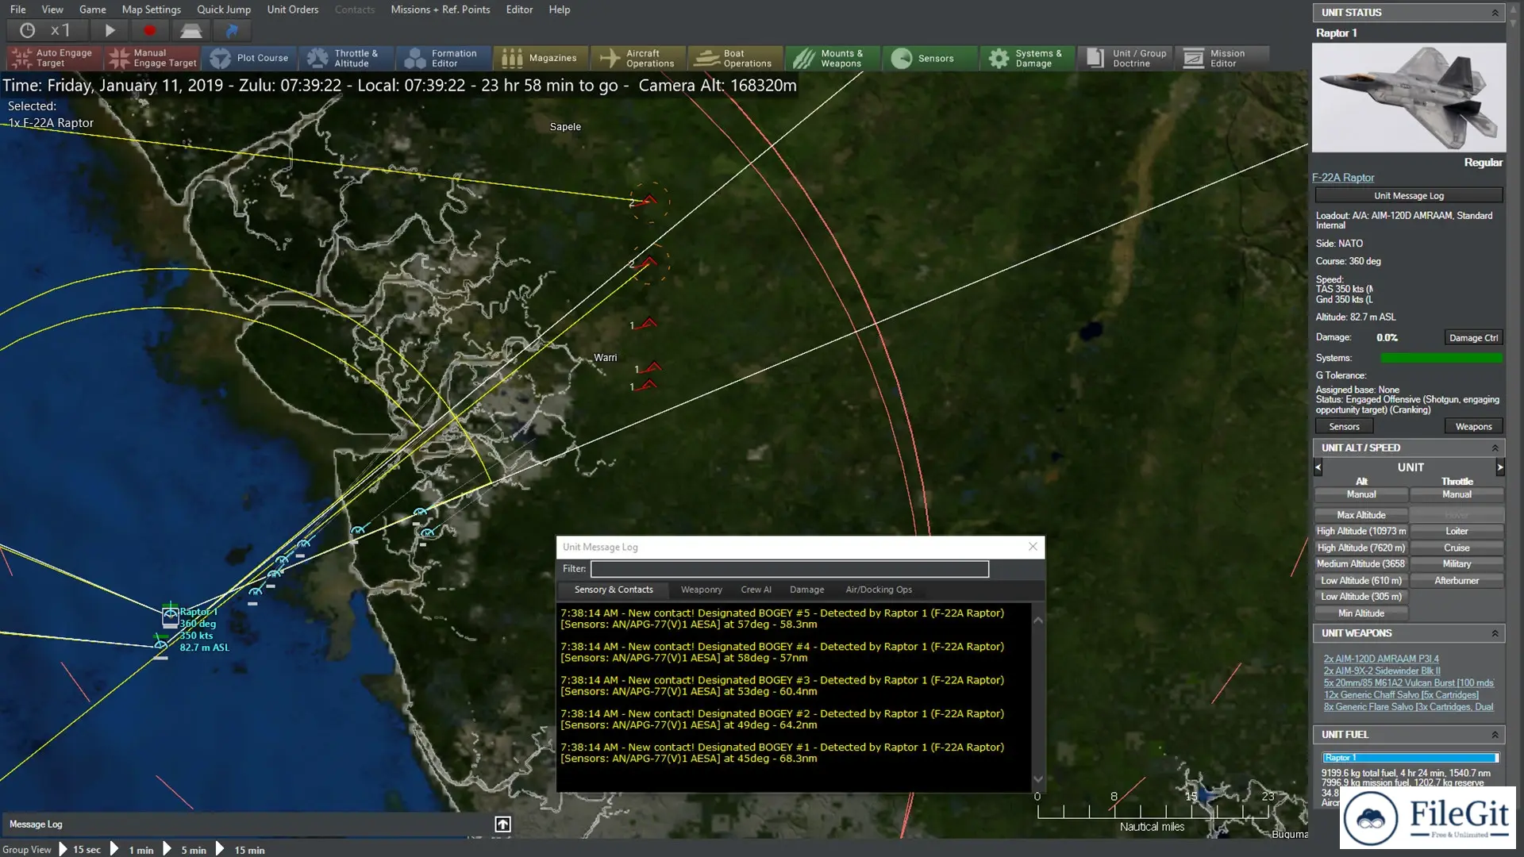The image size is (1524, 857).
Task: Select Max Altitude preset
Action: [1361, 515]
